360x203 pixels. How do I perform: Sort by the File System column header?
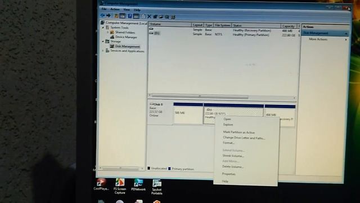(222, 25)
